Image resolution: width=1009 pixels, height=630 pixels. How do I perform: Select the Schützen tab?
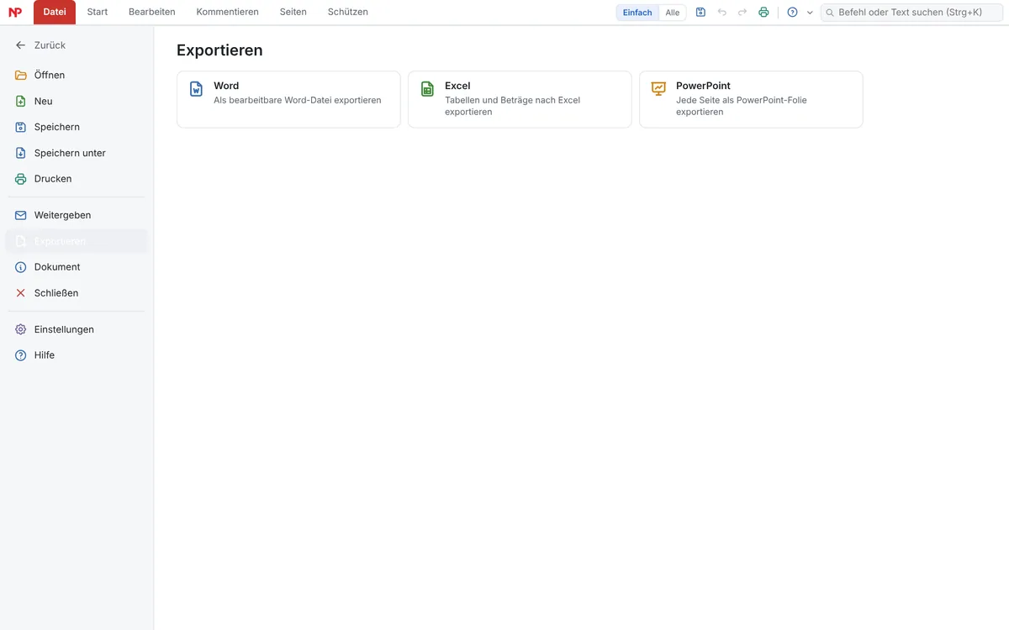pos(348,12)
